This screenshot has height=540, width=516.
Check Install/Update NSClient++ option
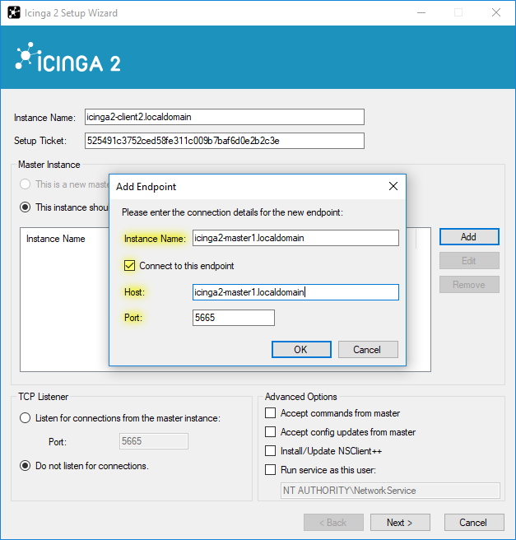[270, 451]
